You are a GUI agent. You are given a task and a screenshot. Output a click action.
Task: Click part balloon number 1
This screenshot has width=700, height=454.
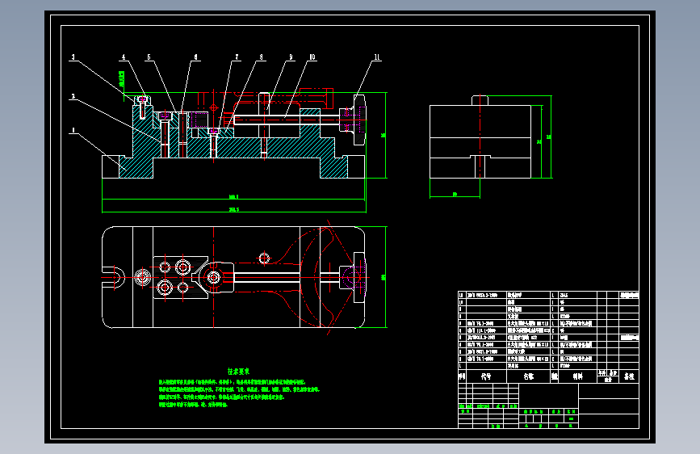73,131
